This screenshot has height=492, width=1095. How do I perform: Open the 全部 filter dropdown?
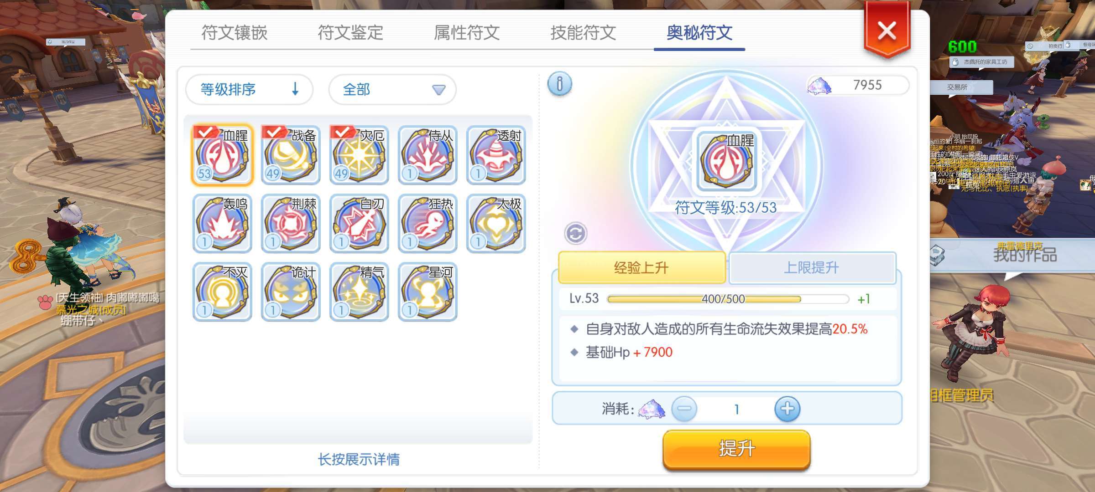pyautogui.click(x=392, y=89)
